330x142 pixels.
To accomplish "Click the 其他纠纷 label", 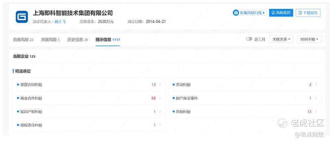I will click(x=183, y=112).
